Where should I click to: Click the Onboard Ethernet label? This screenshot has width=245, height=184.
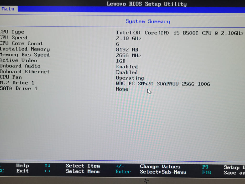[25, 71]
